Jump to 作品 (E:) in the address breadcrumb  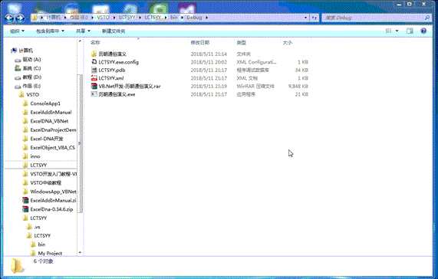pyautogui.click(x=79, y=18)
